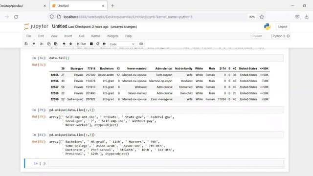Insert cell below with the plus icon
313x176 pixels.
pyautogui.click(x=34, y=44)
